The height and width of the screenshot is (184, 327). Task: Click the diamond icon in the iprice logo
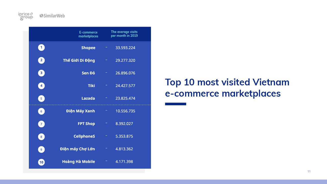(31, 14)
